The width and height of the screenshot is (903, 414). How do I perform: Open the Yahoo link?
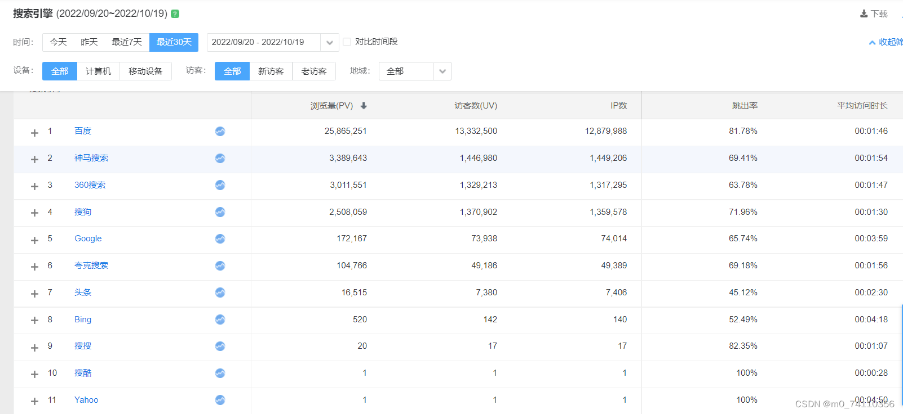[x=86, y=400]
